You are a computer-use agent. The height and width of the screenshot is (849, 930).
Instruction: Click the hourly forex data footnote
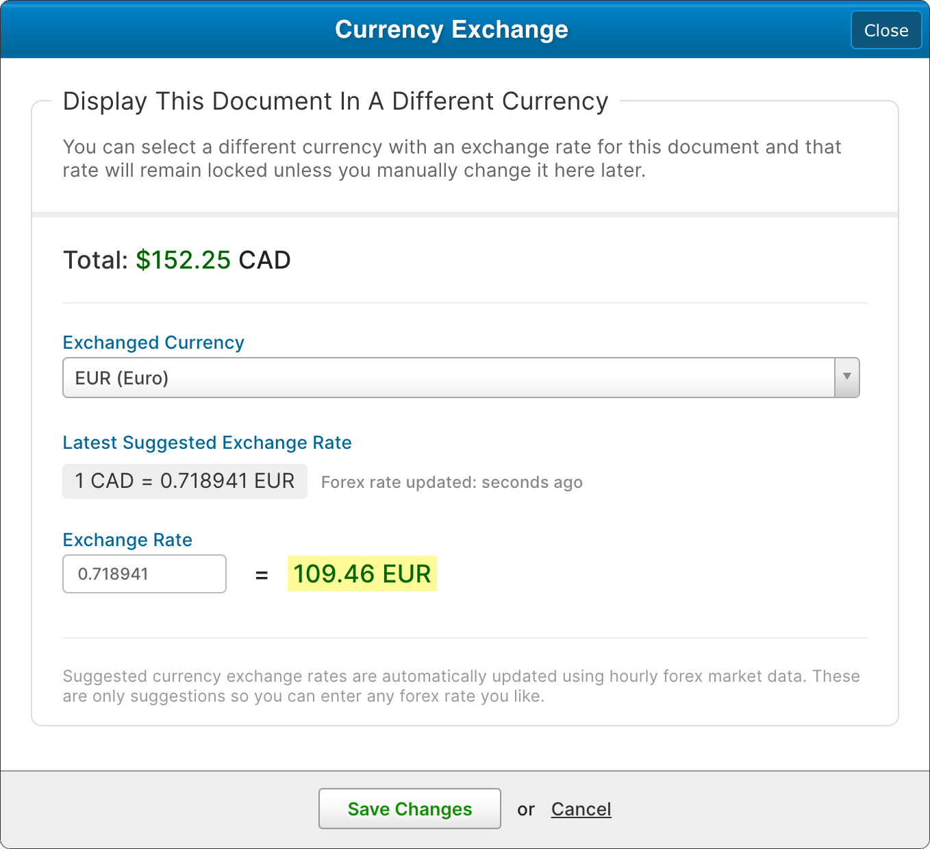[x=460, y=686]
